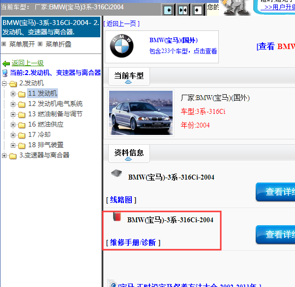
Task: Click 包含233个车型，点击查看 link
Action: click(183, 51)
